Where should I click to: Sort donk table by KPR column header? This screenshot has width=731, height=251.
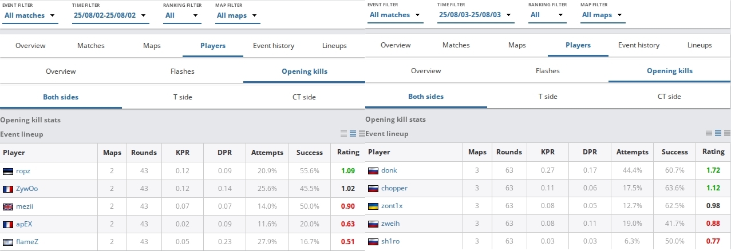pos(548,152)
